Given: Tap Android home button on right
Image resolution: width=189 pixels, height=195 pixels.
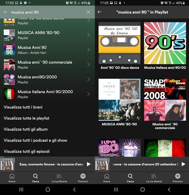Looking at the screenshot, I should click(x=143, y=189).
